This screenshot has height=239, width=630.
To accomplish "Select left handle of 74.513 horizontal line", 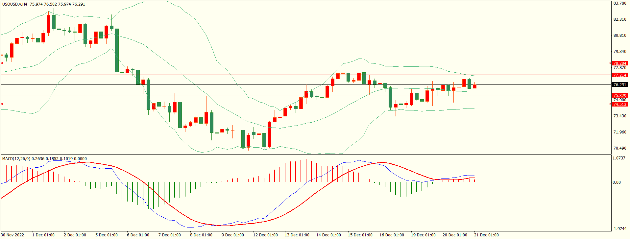I will (2, 104).
